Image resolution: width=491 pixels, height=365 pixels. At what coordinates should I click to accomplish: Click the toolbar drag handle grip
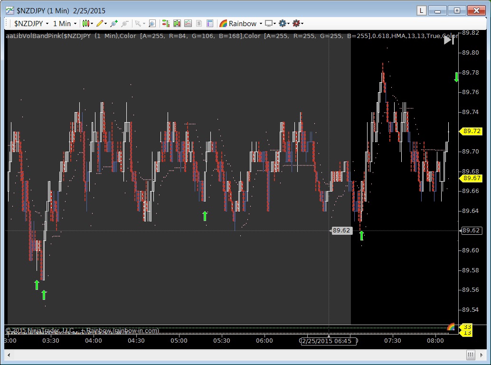[x=7, y=23]
